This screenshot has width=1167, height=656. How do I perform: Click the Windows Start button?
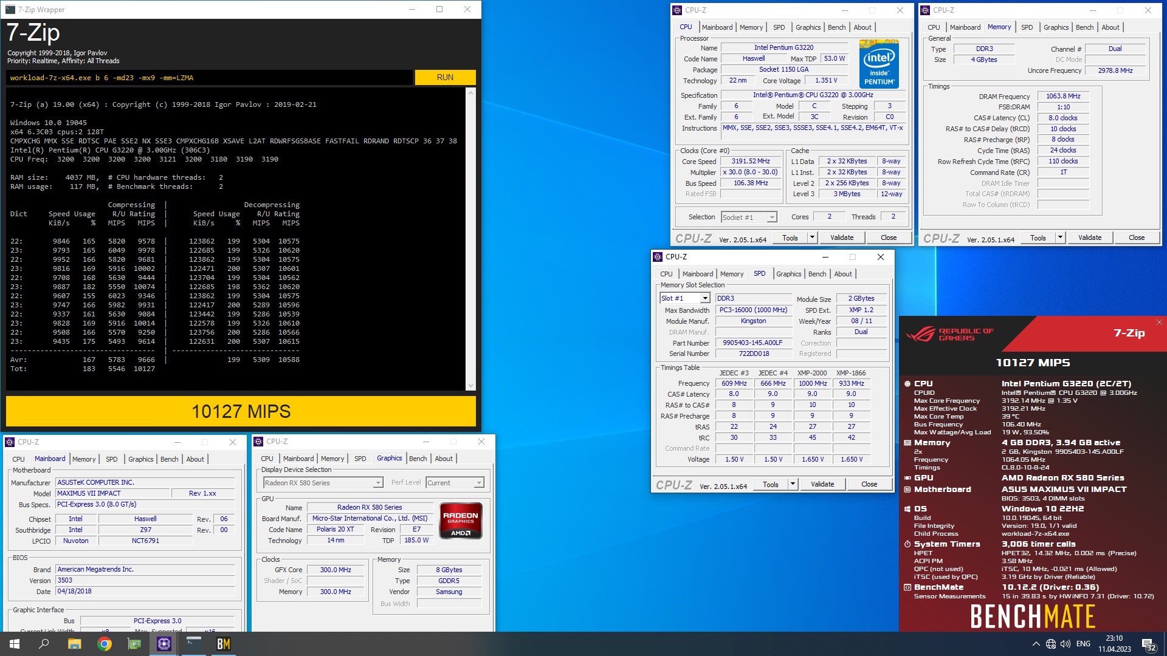point(15,644)
